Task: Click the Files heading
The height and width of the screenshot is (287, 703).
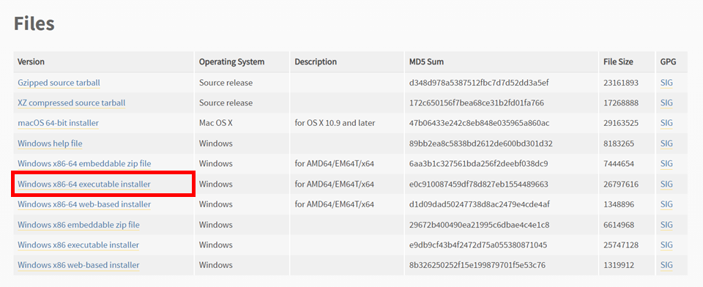Action: coord(34,23)
